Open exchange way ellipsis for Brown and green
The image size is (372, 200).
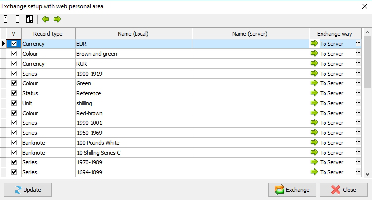tap(358, 53)
